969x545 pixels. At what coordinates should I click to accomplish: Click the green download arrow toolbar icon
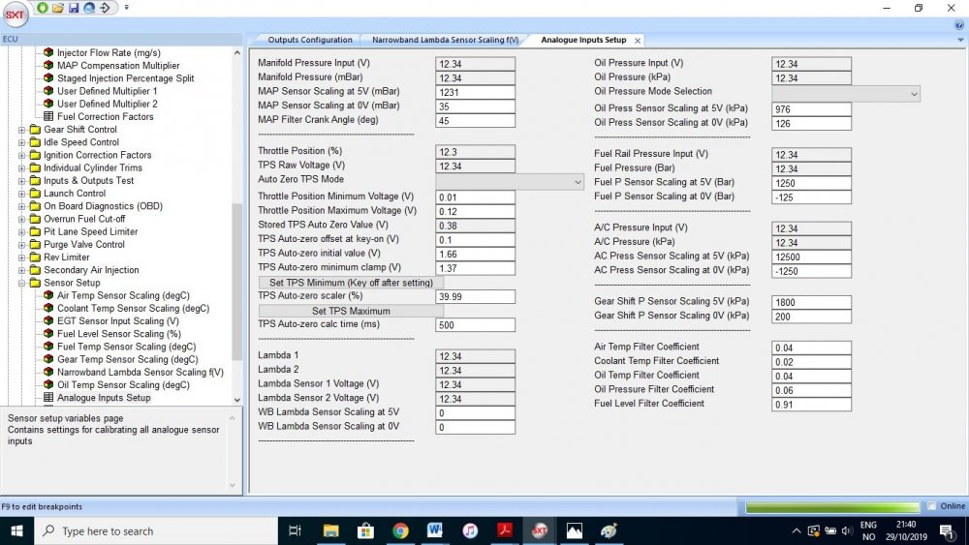[x=43, y=8]
